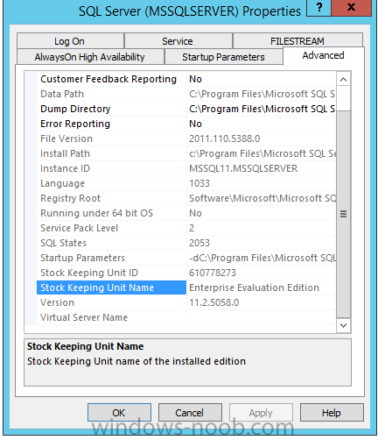Go to the Startup Parameters tab
This screenshot has height=440, width=385.
point(223,57)
